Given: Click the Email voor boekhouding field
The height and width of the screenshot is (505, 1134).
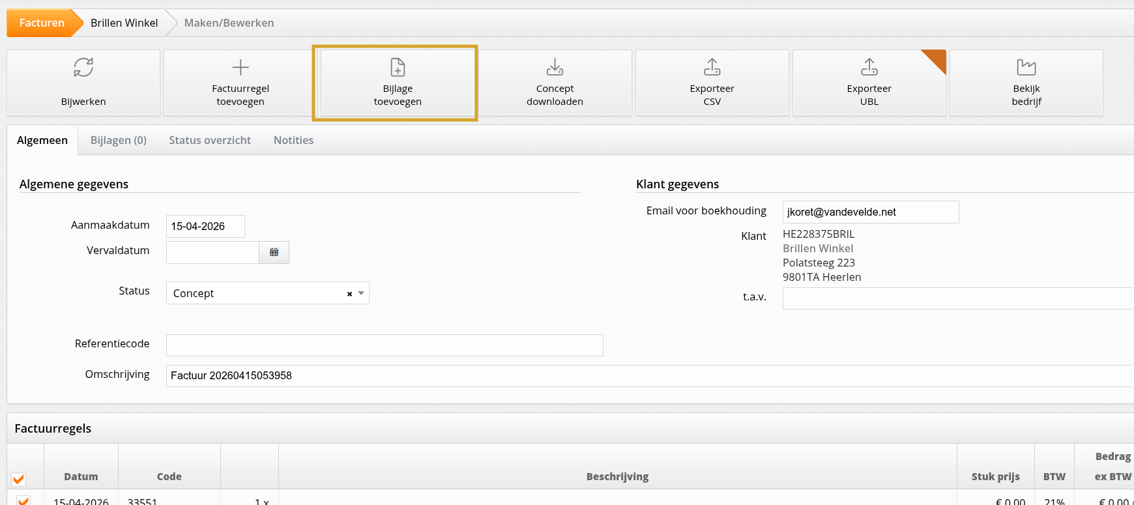Looking at the screenshot, I should 870,212.
